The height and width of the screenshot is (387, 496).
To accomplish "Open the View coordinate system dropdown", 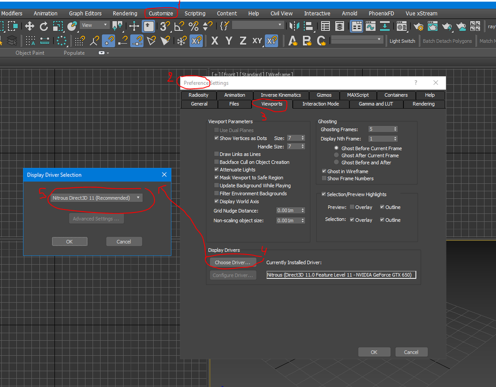I will [94, 25].
